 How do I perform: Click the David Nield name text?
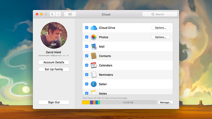(x=54, y=52)
